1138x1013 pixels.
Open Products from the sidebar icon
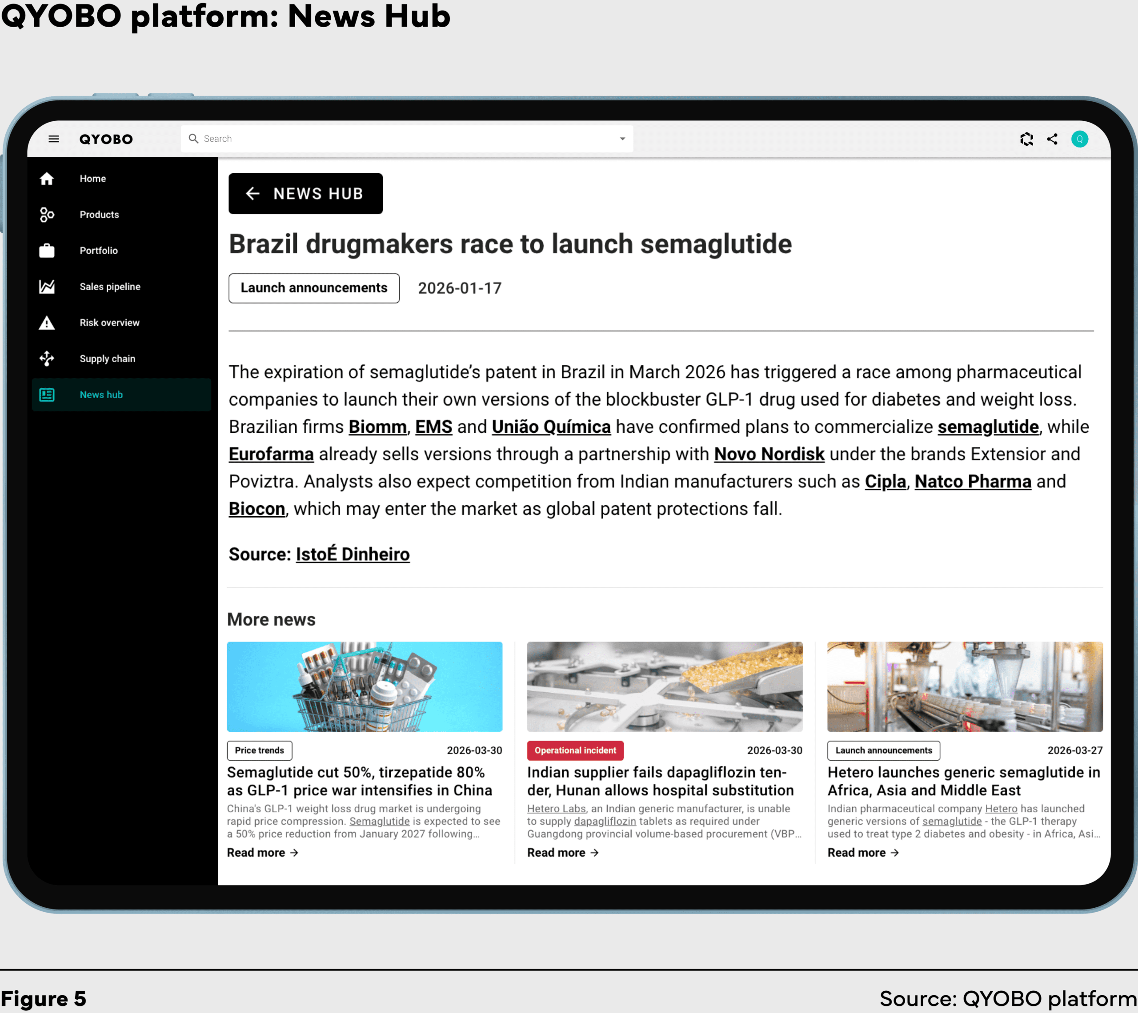click(47, 214)
